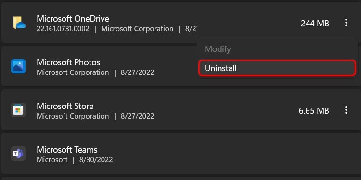Screen dimensions: 361x180
Task: Click the 244 MB size label
Action: 315,24
